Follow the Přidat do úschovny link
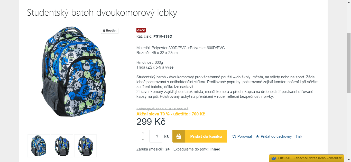Screen dimensions: 351x162 [276, 136]
